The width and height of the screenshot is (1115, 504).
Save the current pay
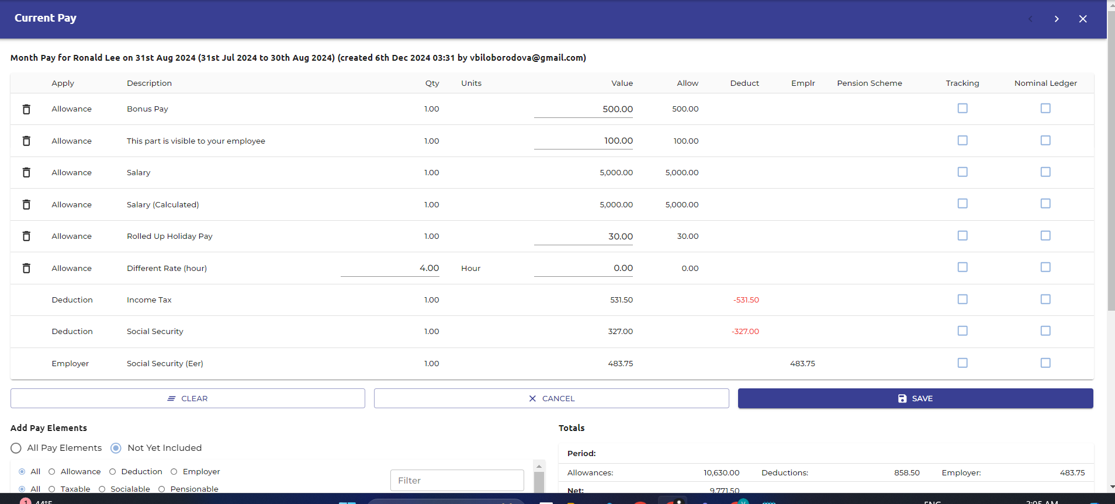click(915, 398)
